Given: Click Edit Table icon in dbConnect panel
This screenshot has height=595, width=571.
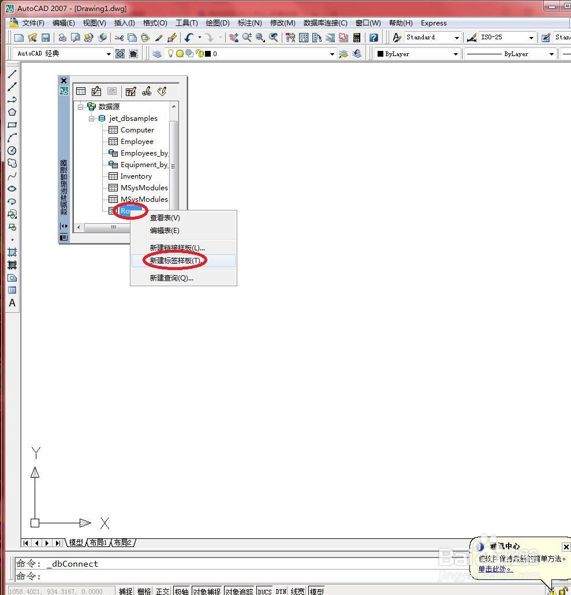Looking at the screenshot, I should pos(96,91).
